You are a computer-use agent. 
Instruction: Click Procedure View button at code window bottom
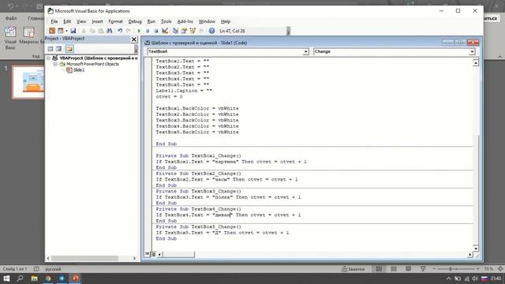148,254
